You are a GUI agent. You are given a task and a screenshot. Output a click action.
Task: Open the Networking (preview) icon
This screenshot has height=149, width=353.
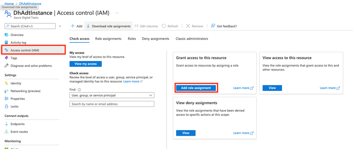point(6,91)
